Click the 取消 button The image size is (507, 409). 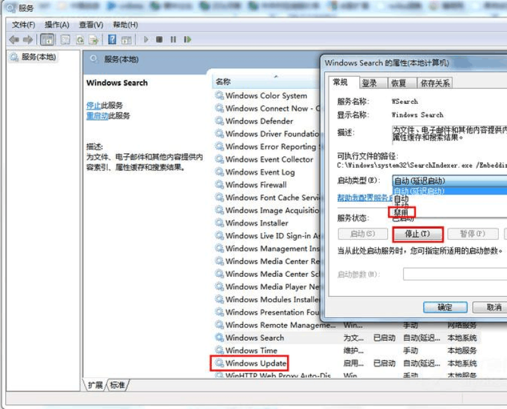pos(491,307)
